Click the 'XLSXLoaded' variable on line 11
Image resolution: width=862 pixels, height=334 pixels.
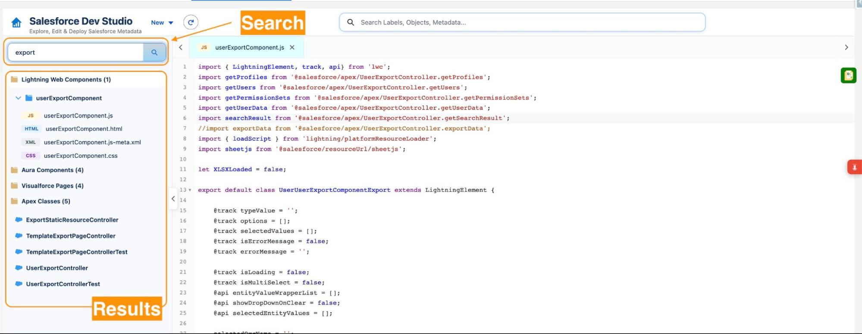pos(232,169)
